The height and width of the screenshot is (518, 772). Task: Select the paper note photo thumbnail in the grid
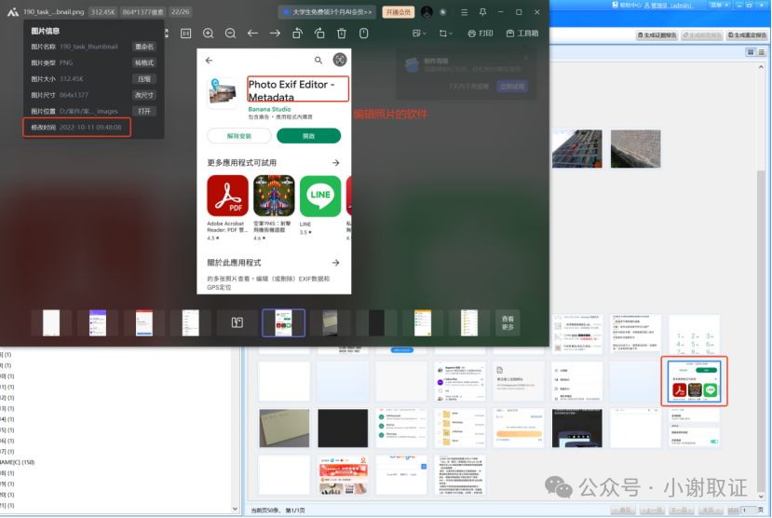click(x=284, y=429)
